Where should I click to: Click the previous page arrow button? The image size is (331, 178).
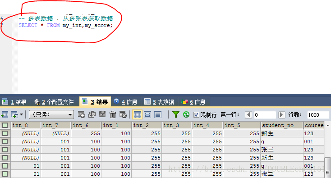248,115
